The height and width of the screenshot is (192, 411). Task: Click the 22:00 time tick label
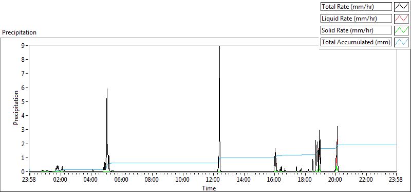(366, 180)
